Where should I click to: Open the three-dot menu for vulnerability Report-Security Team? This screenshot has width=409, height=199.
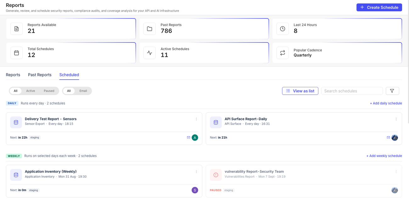[396, 172]
